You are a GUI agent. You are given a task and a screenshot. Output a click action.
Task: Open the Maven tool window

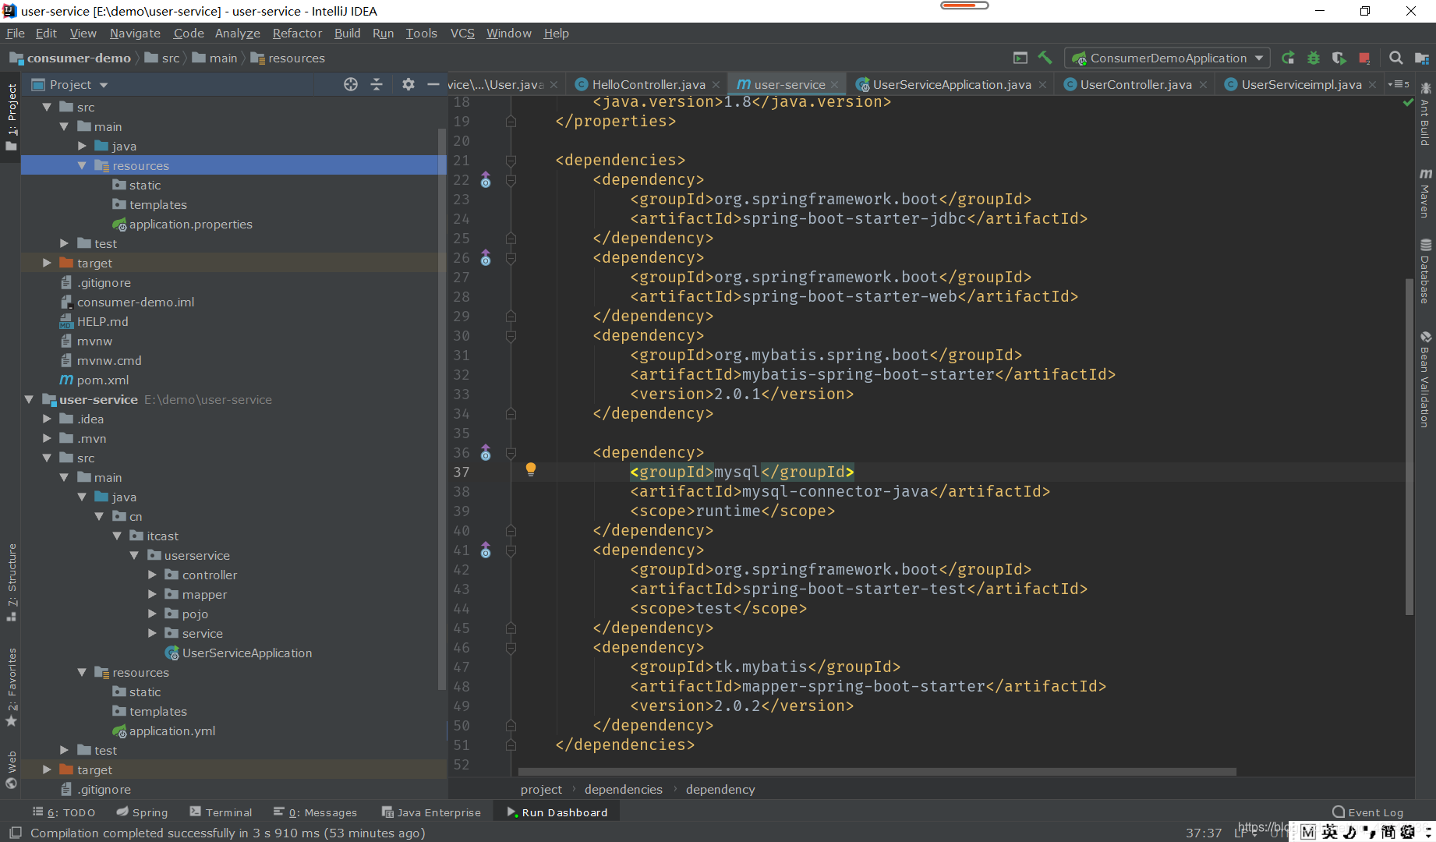coord(1425,193)
